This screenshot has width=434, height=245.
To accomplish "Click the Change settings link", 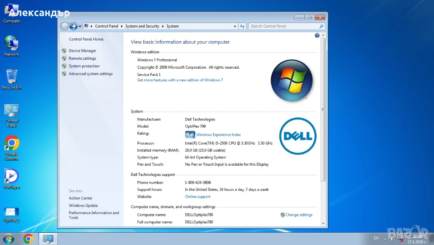I will click(x=298, y=215).
